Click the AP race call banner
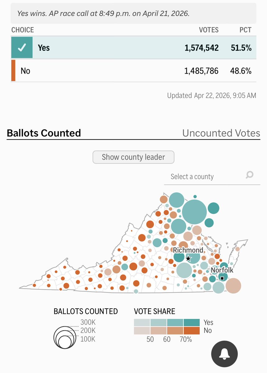Viewport: 267px width, 373px height. pyautogui.click(x=133, y=13)
